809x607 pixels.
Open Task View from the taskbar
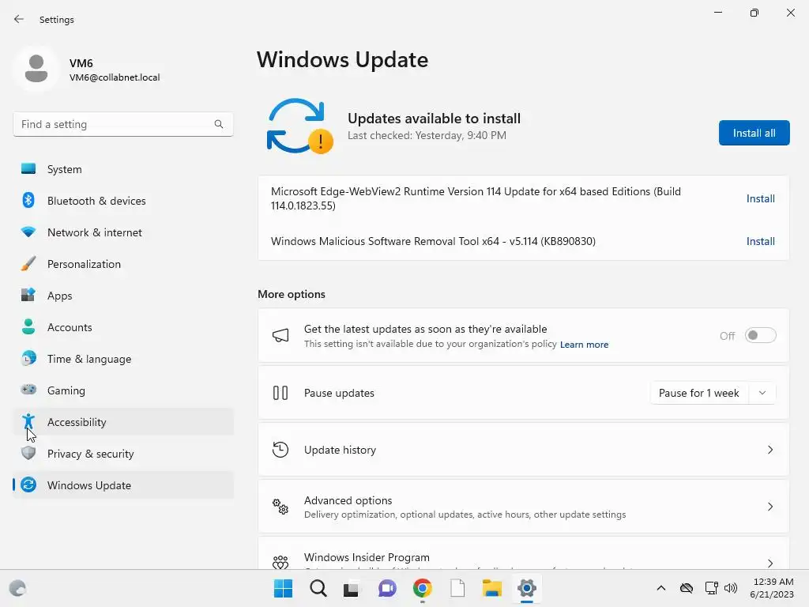pyautogui.click(x=352, y=588)
